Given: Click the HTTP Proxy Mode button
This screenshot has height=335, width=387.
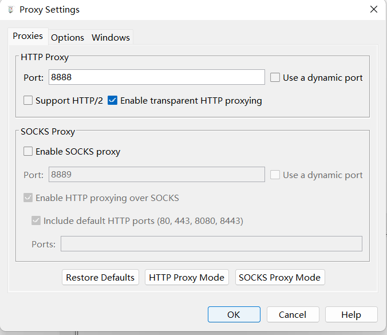Looking at the screenshot, I should 187,277.
